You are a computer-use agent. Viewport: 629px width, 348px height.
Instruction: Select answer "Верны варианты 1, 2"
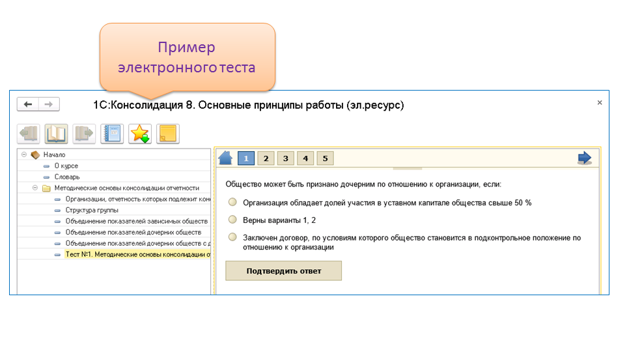232,220
